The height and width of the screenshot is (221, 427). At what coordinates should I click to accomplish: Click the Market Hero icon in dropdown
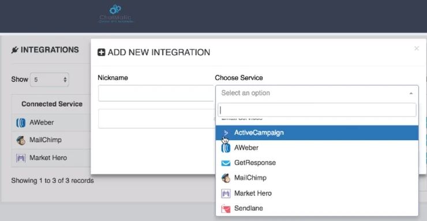(226, 193)
